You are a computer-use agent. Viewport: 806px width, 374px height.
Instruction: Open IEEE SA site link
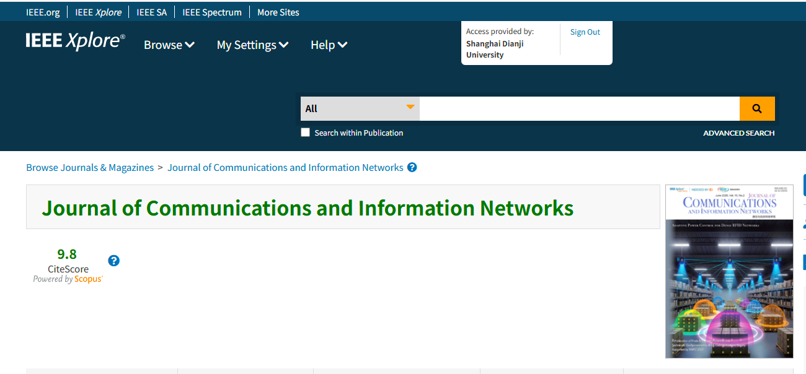pos(152,12)
